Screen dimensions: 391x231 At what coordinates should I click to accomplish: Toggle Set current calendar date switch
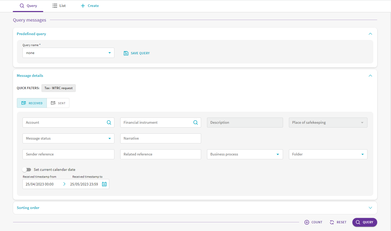[27, 170]
